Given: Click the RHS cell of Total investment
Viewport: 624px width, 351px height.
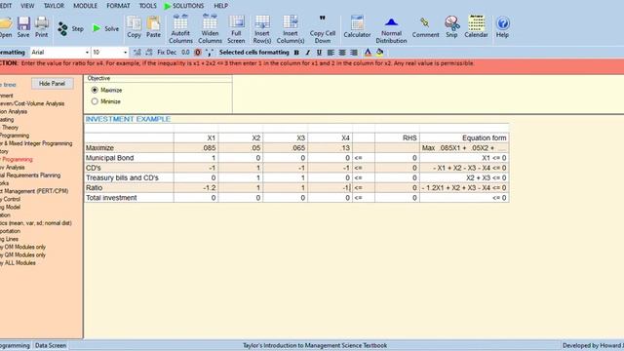Looking at the screenshot, I should tap(397, 198).
